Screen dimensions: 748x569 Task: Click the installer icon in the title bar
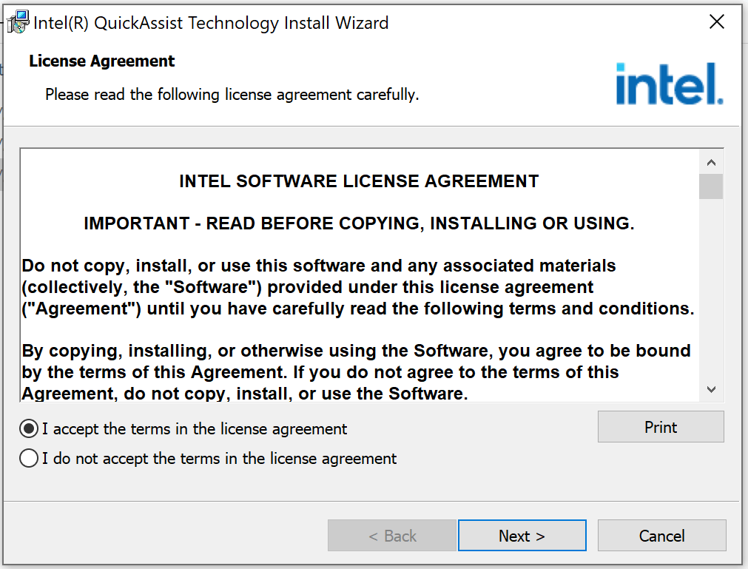(x=18, y=23)
